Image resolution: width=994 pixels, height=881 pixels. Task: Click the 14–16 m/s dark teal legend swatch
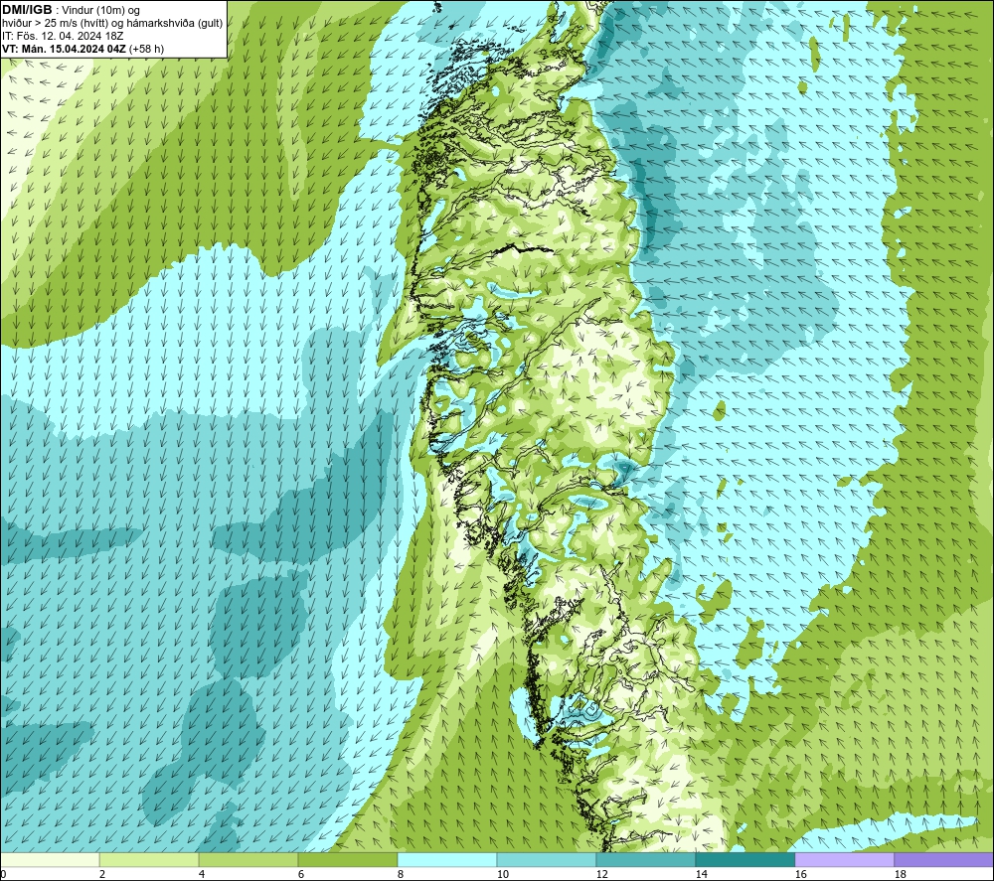tap(745, 859)
